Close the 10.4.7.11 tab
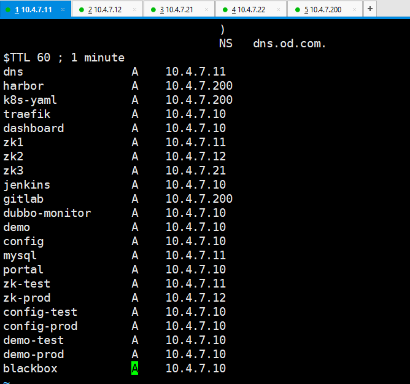The height and width of the screenshot is (384, 410). [x=63, y=10]
